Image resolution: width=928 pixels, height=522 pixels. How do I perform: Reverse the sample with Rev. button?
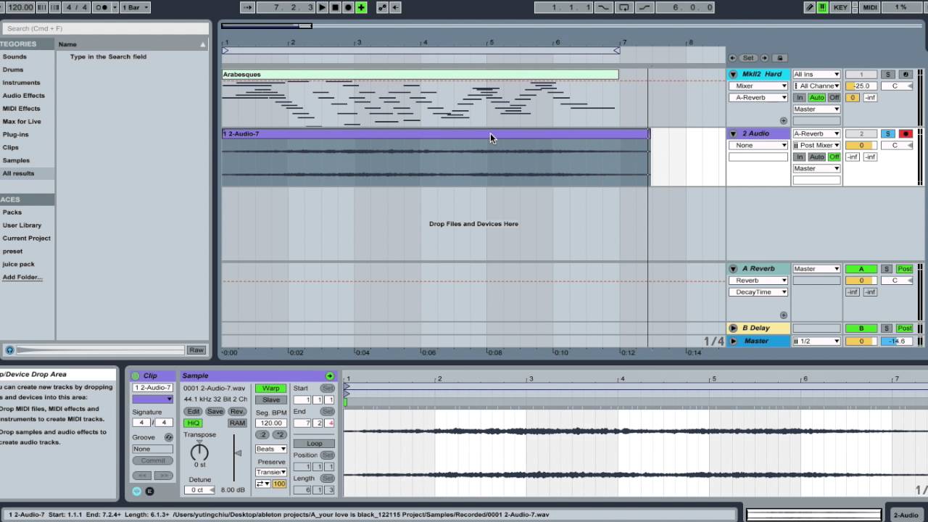point(237,411)
